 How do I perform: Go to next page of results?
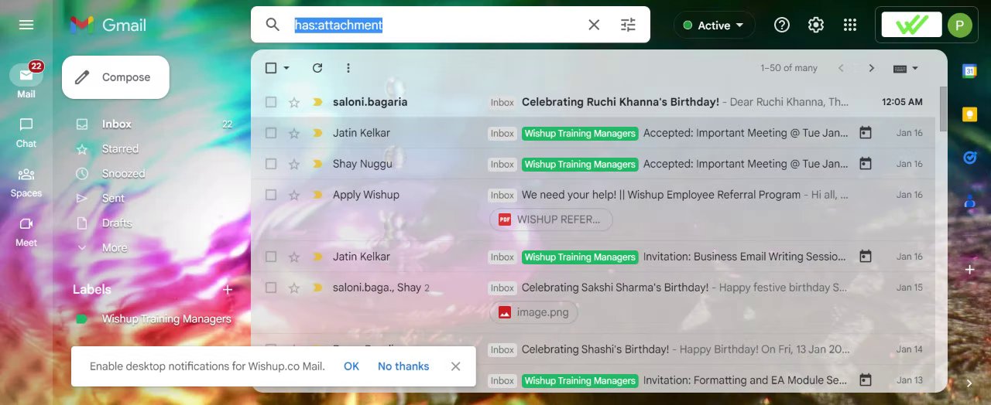pos(872,68)
